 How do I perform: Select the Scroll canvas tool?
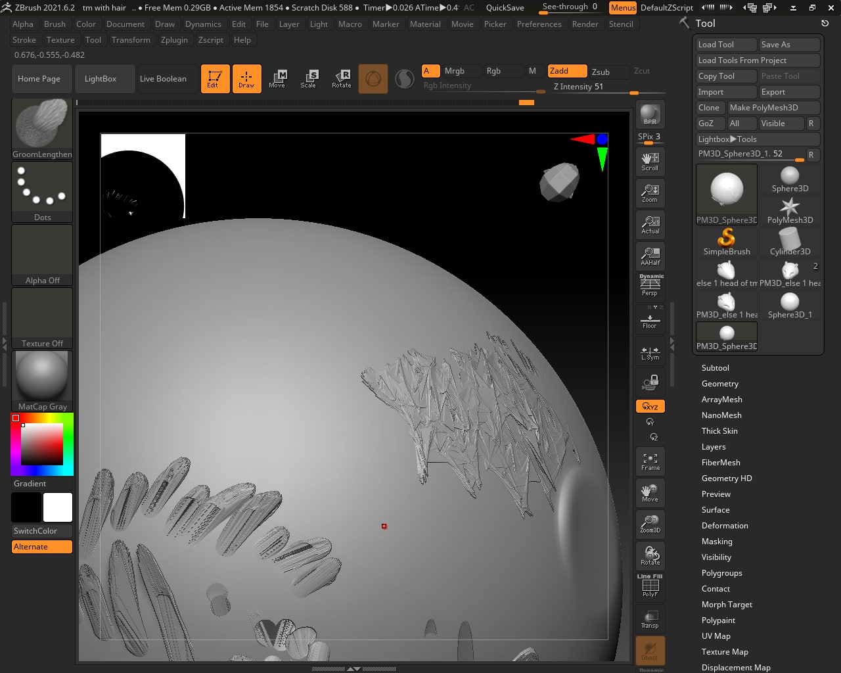(x=650, y=161)
